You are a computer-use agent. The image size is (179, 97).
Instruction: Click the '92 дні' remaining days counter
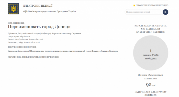click(x=151, y=85)
